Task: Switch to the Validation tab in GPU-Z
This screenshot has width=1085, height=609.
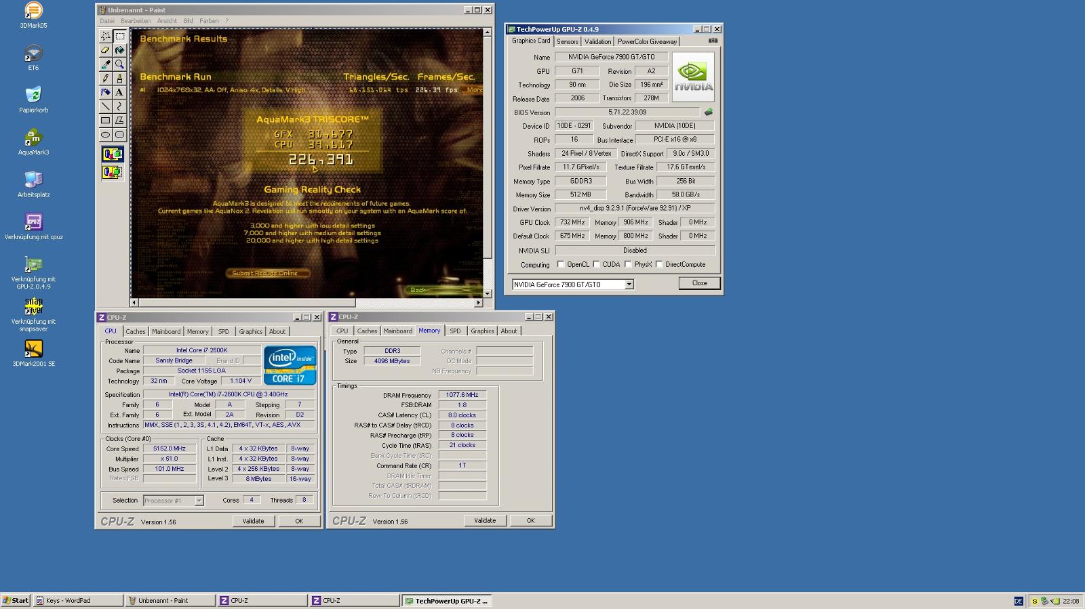Action: (x=597, y=41)
